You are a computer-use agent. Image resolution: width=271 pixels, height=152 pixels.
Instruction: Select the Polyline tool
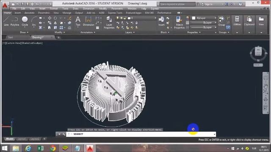click(15, 21)
